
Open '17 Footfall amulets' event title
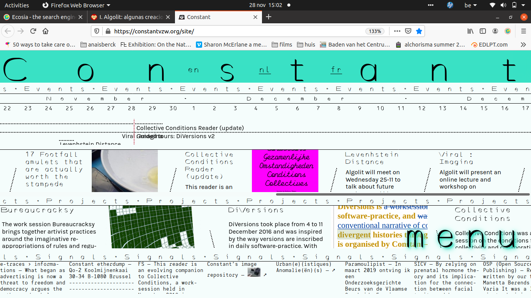54,169
